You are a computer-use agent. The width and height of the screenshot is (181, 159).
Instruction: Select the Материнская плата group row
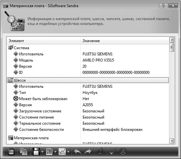[88, 138]
